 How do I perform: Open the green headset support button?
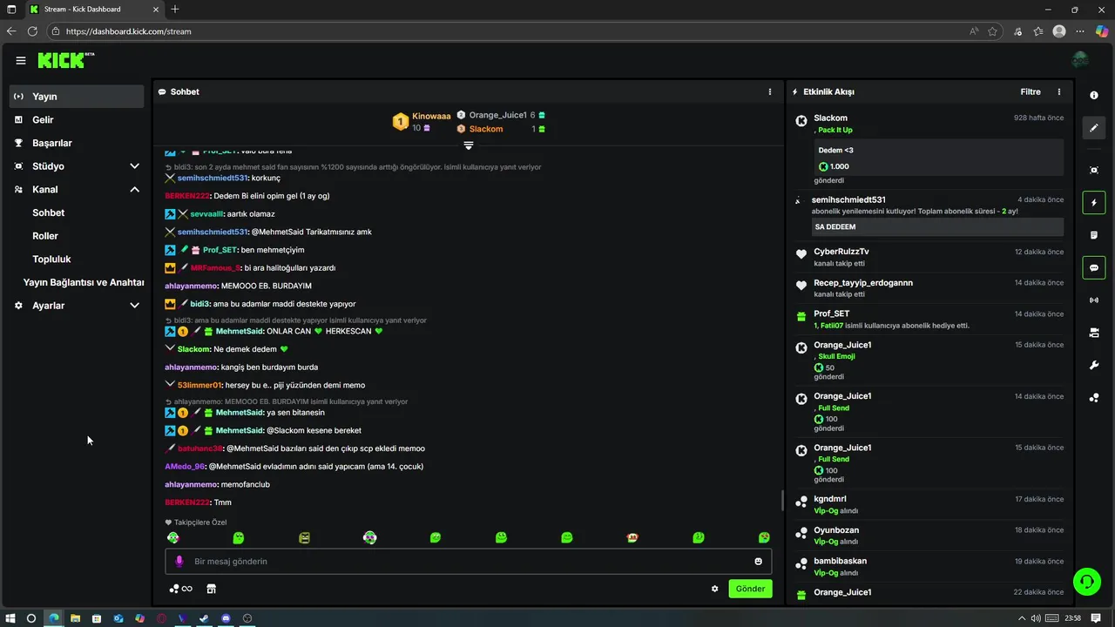1087,581
